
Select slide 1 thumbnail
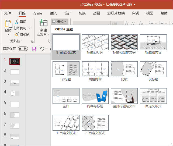point(15,61)
